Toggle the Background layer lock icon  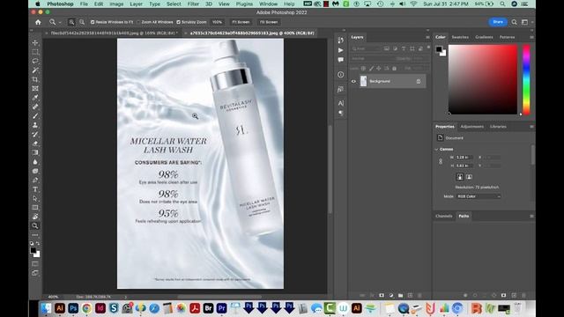pyautogui.click(x=419, y=81)
